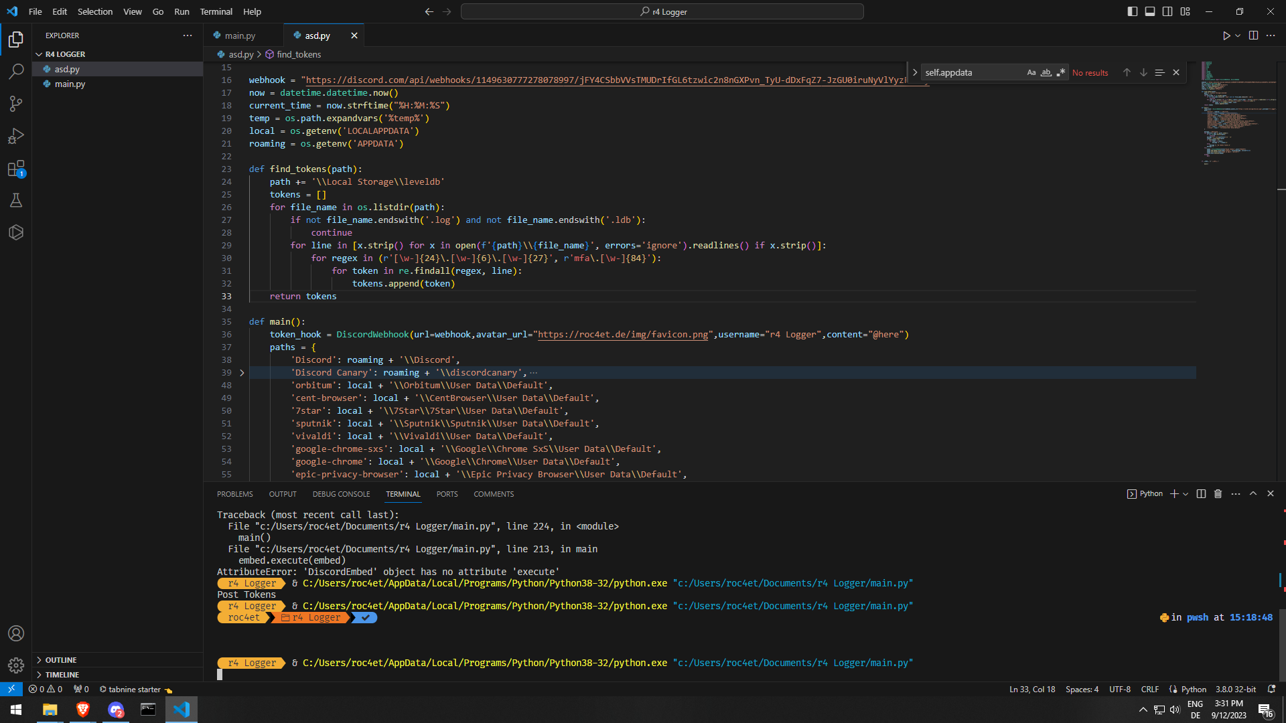The image size is (1286, 723).
Task: Open the new terminal launch profile dropdown
Action: coord(1186,494)
